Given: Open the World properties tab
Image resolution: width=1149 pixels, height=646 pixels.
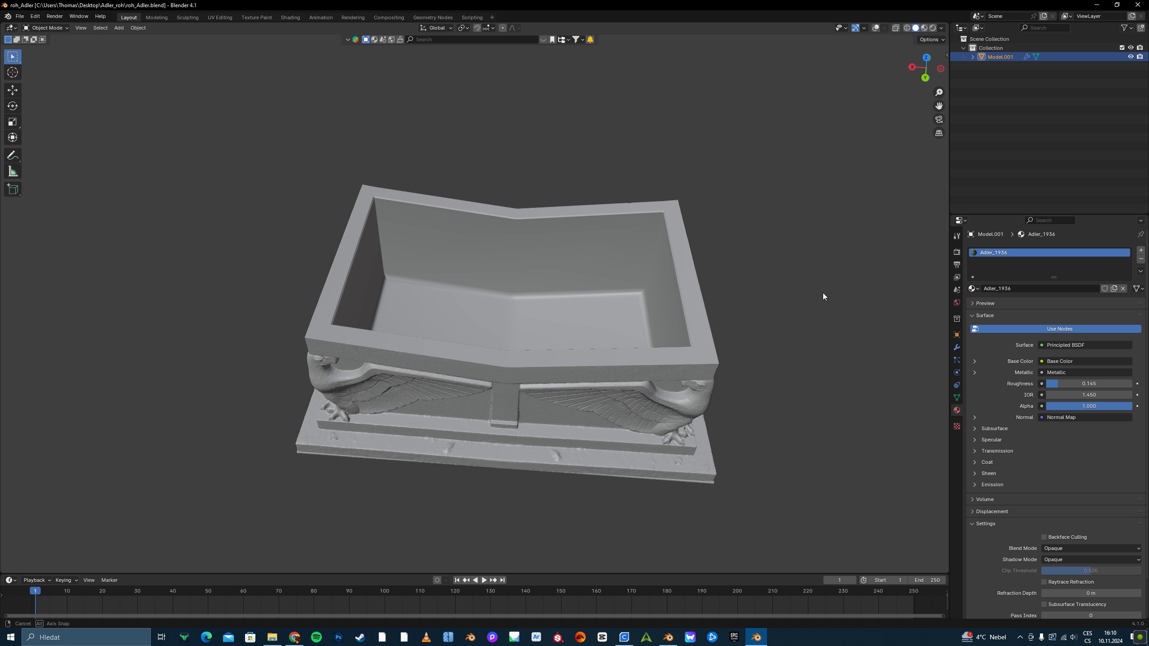Looking at the screenshot, I should [x=957, y=303].
